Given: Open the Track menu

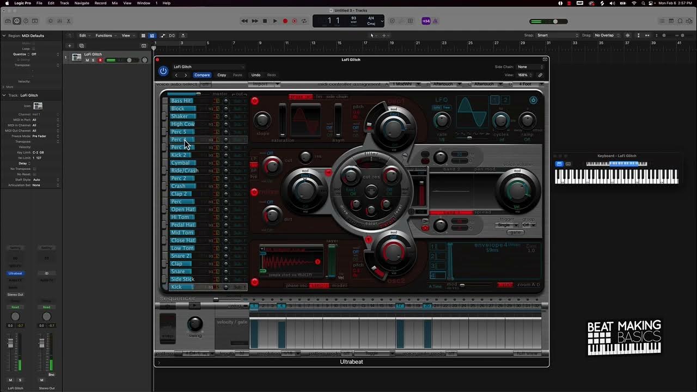Looking at the screenshot, I should point(64,3).
